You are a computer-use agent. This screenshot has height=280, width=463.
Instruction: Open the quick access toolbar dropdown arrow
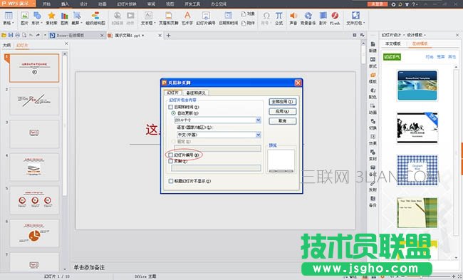coord(45,35)
